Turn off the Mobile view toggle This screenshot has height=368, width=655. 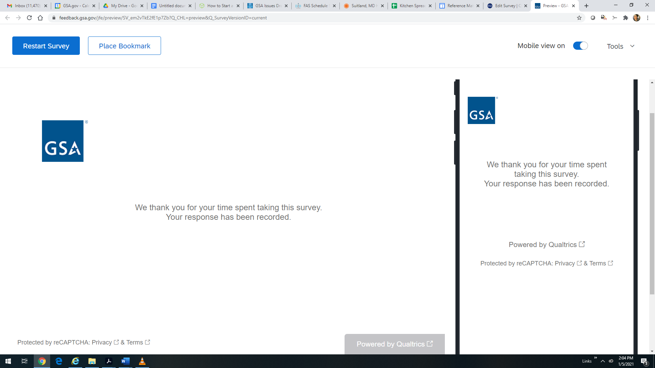pos(580,46)
